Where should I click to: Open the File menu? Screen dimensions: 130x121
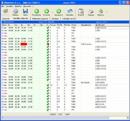[x=3, y=6]
